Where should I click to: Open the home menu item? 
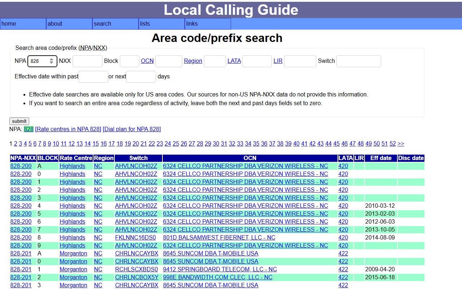click(x=23, y=24)
